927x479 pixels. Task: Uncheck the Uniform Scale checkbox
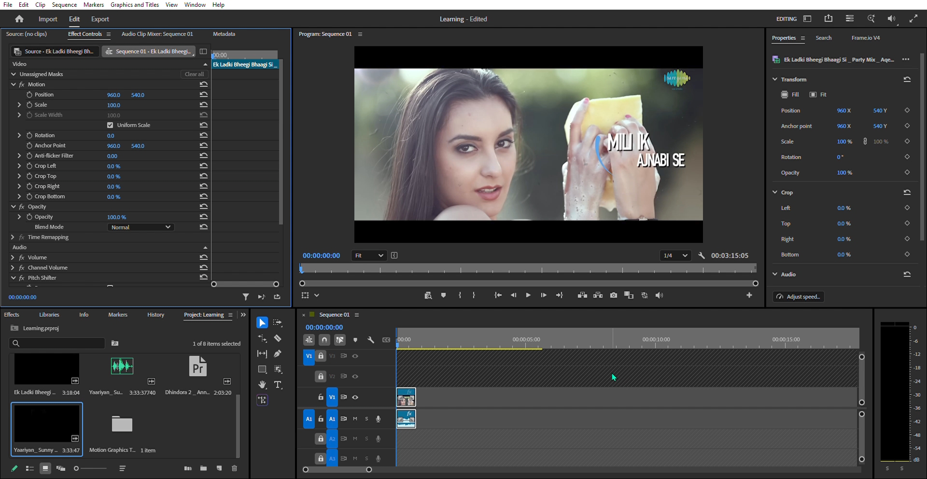(x=110, y=125)
